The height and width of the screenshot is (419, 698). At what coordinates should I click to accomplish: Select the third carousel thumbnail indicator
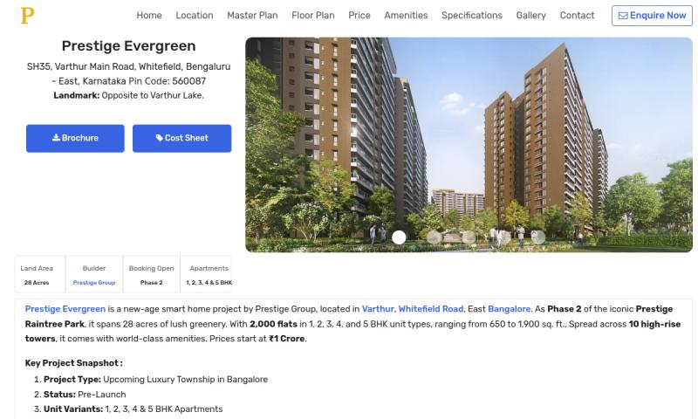click(x=469, y=237)
